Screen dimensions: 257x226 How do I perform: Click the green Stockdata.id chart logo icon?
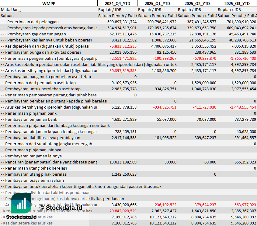click(x=21, y=203)
